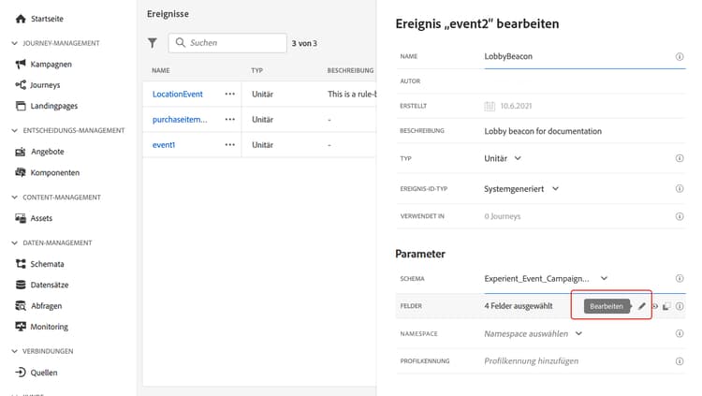
Task: Sort by Name column header
Action: pyautogui.click(x=161, y=70)
